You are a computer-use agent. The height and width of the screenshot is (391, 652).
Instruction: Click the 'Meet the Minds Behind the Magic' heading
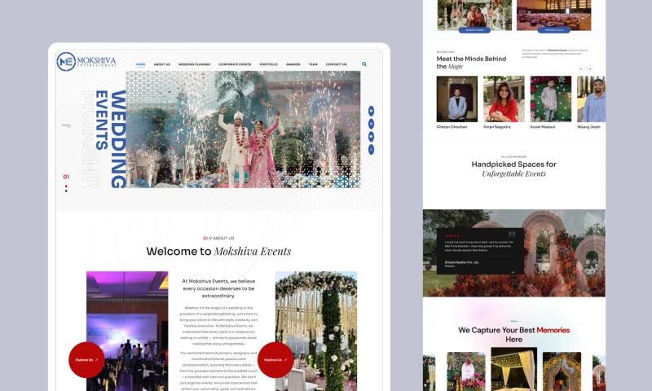(471, 63)
